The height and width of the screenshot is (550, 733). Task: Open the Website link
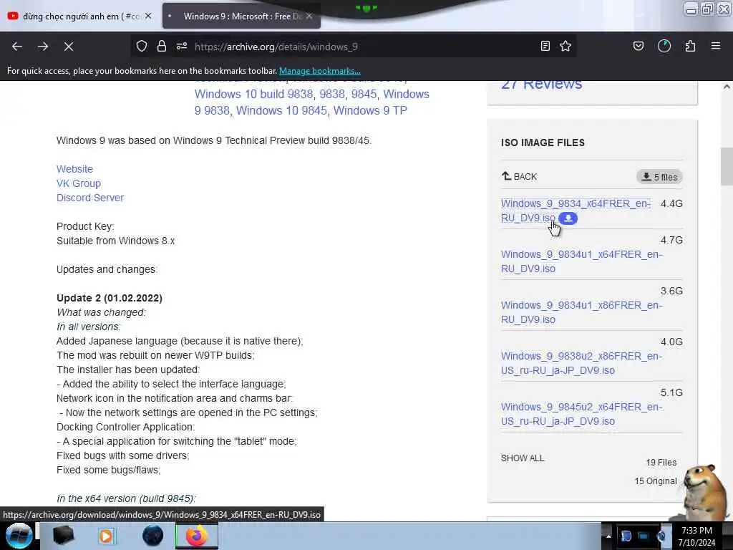(x=74, y=169)
